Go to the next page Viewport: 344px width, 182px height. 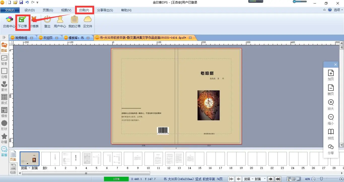tap(271, 179)
